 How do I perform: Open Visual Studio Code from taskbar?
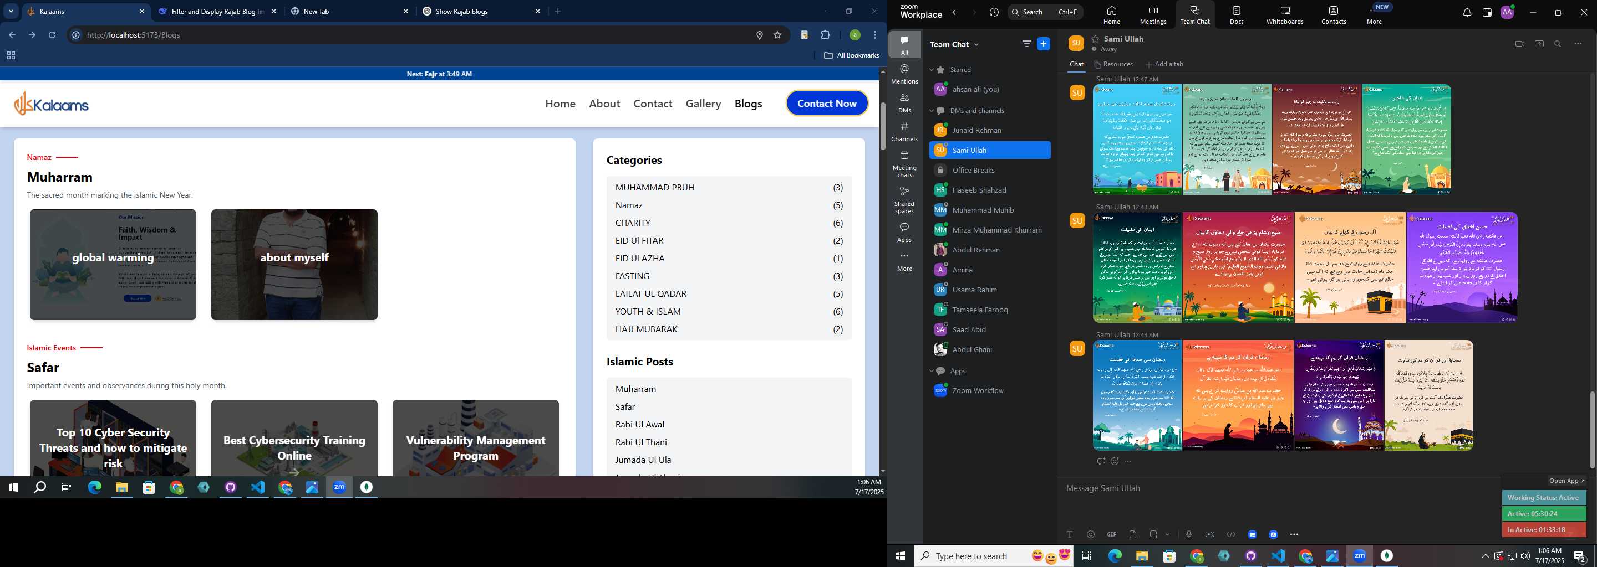click(257, 488)
